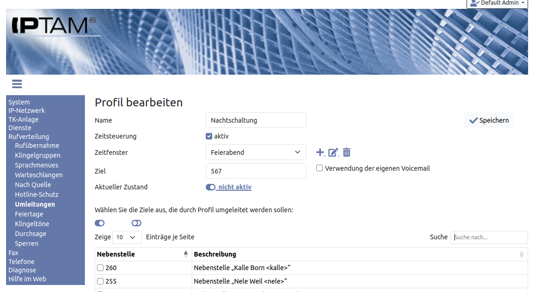
Task: Select Nebenstelle 260 checkbox
Action: 100,268
